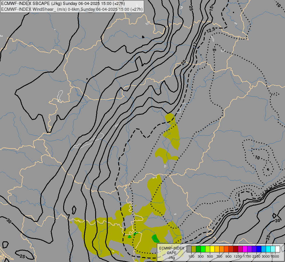Click the '5' dotted contour label
The image size is (285, 262).
click(215, 50)
